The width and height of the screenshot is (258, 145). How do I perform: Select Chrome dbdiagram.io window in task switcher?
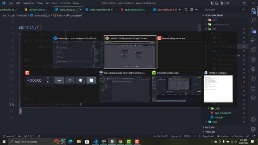(130, 52)
